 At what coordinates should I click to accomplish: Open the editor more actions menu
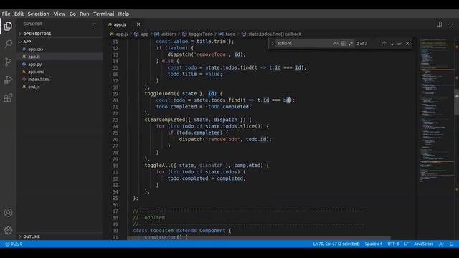tap(450, 24)
